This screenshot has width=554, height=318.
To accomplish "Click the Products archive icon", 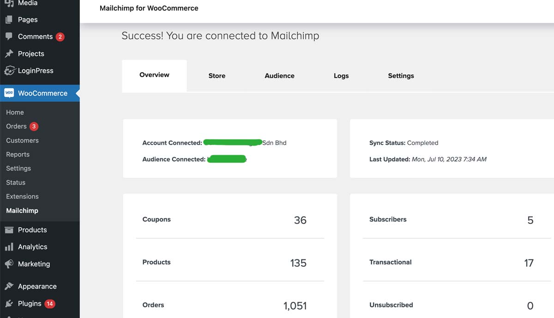I will click(9, 230).
